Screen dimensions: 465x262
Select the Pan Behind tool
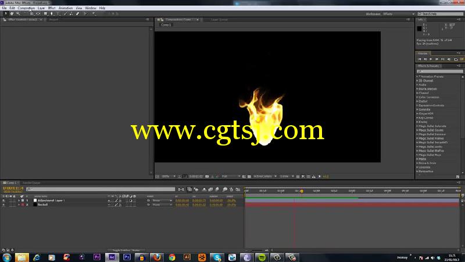[38, 13]
